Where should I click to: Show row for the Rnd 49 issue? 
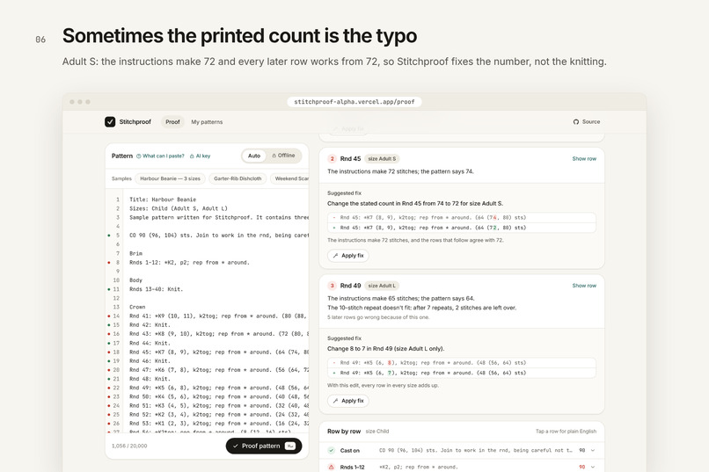click(x=584, y=286)
